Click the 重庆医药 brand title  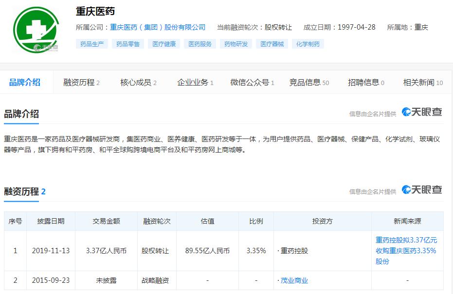[95, 11]
